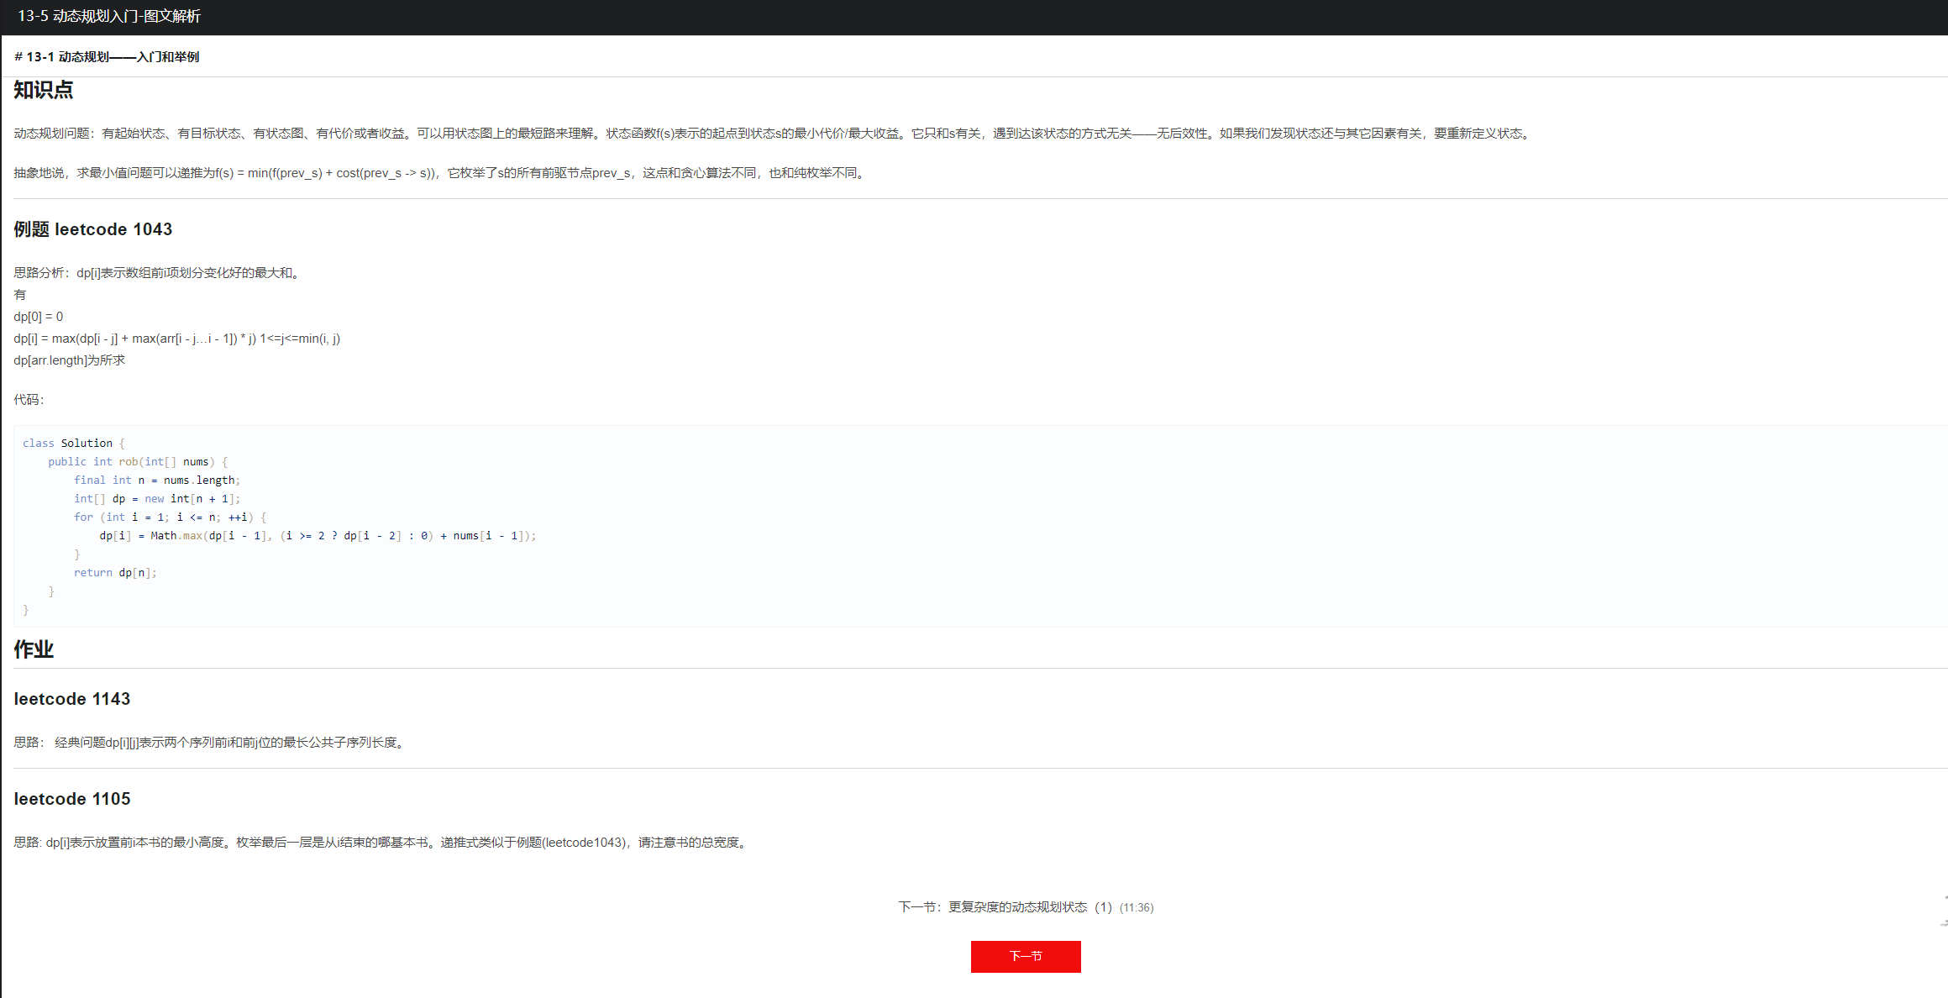The height and width of the screenshot is (998, 1948).
Task: Click the (11:36) duration label
Action: point(1137,908)
